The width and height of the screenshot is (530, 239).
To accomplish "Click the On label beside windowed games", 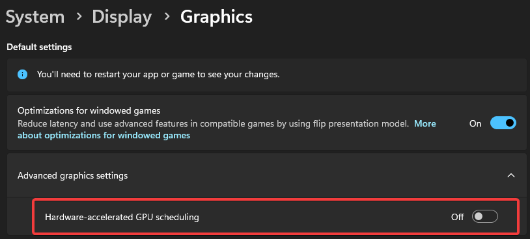I will [x=475, y=123].
